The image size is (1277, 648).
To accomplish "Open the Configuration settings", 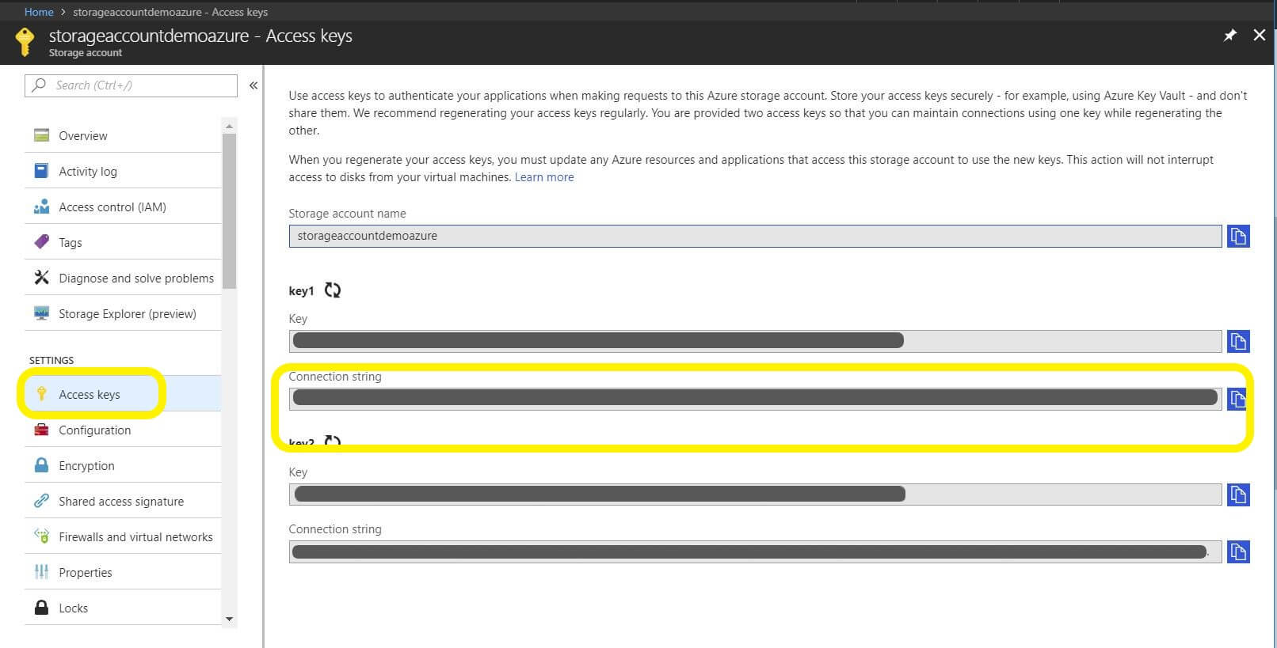I will point(123,430).
